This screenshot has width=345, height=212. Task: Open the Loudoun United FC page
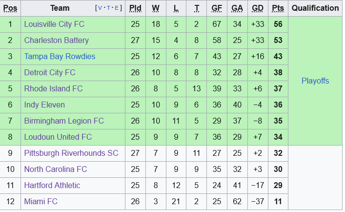[x=58, y=137]
